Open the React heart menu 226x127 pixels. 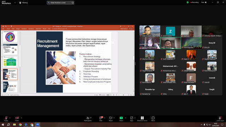tap(111, 119)
